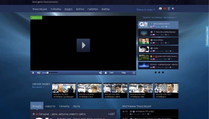This screenshot has height=119, width=209.
Task: Click the 16:13 schedule time
Action: (125, 111)
